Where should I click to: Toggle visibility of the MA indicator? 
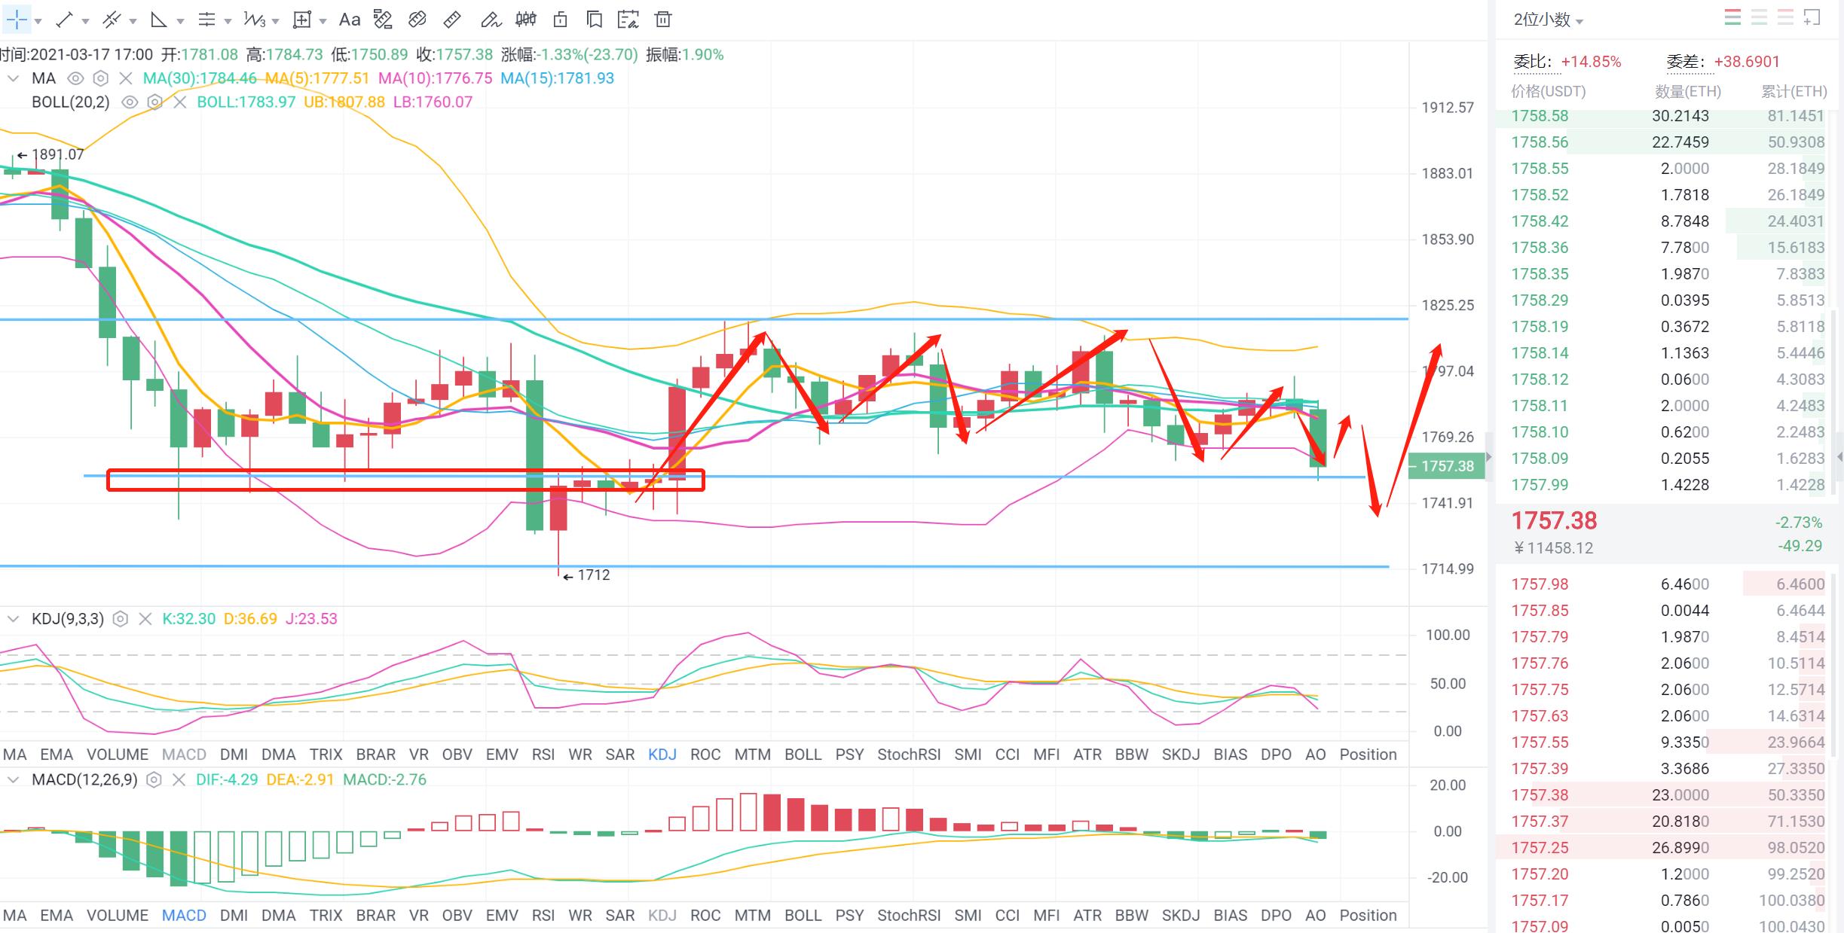coord(75,78)
